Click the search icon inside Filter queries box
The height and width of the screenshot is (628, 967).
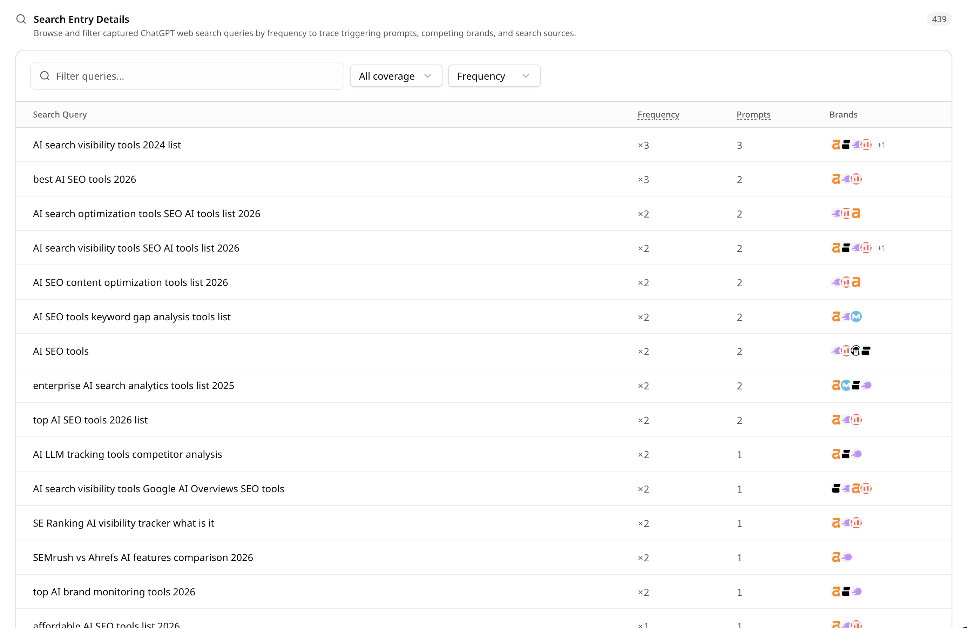click(x=45, y=76)
